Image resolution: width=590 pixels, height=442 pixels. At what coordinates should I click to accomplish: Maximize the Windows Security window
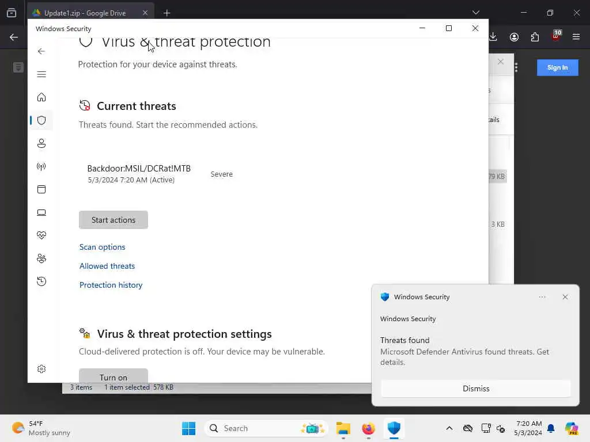pyautogui.click(x=448, y=28)
